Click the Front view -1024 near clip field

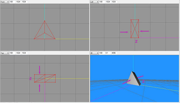click(x=18, y=2)
